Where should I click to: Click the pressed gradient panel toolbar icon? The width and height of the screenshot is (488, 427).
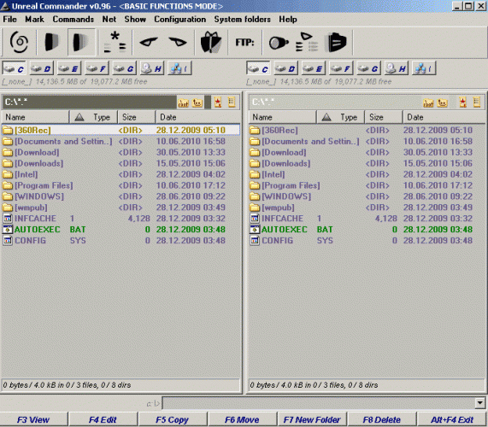(x=81, y=42)
